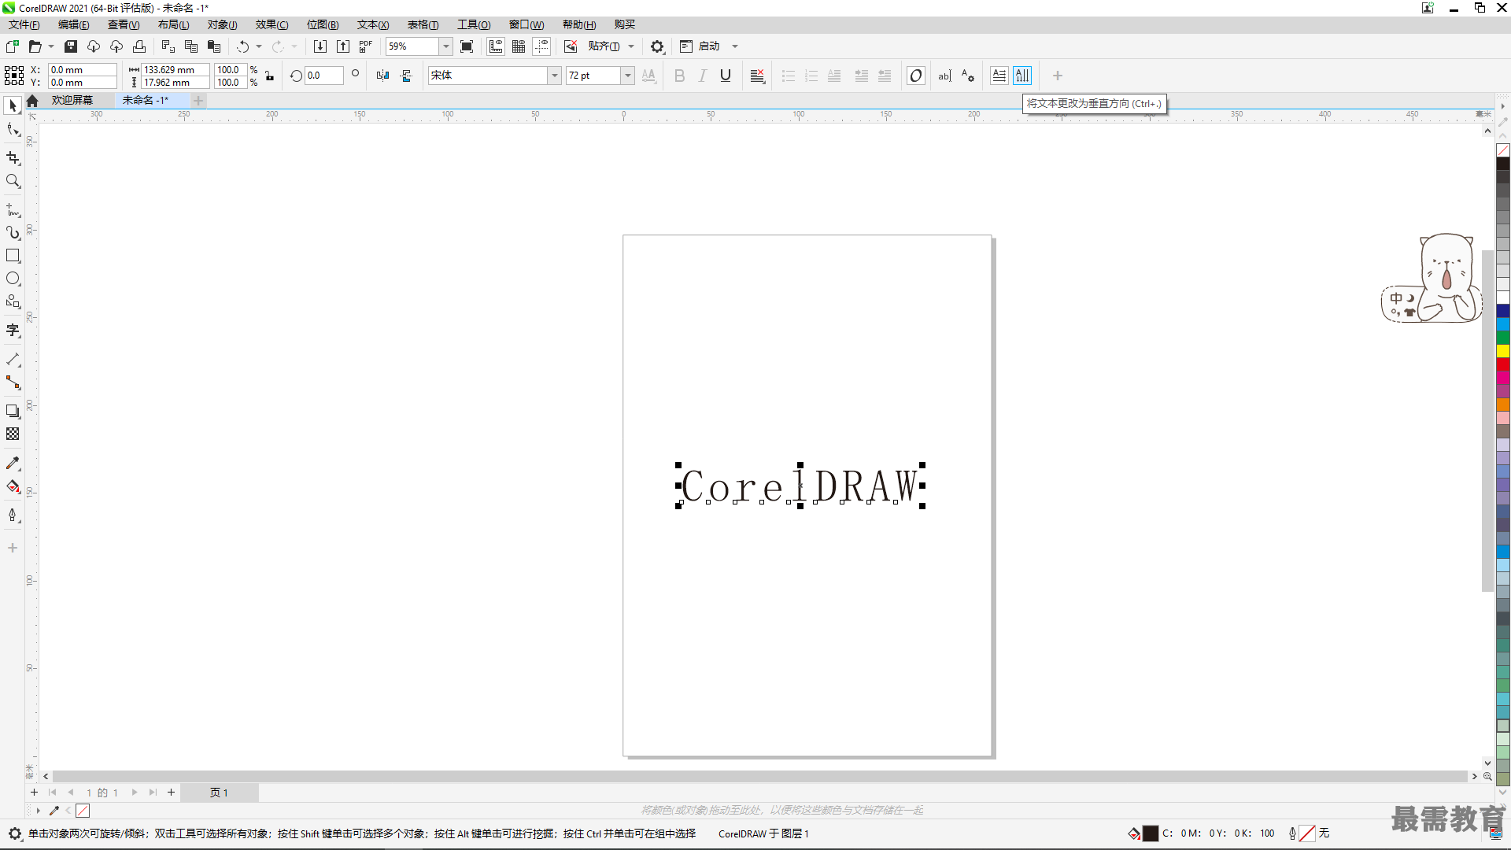Switch text to horizontal direction
This screenshot has width=1511, height=850.
999,76
